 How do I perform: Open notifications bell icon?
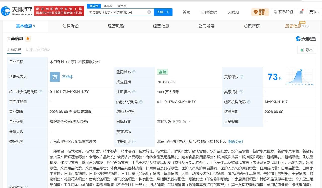301,12
